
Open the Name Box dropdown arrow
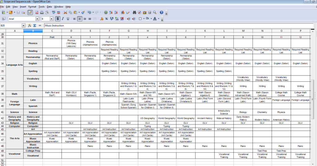click(24, 25)
